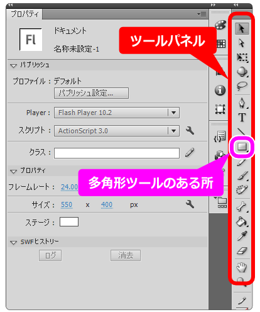
Task: Click the width value 550
Action: [67, 204]
